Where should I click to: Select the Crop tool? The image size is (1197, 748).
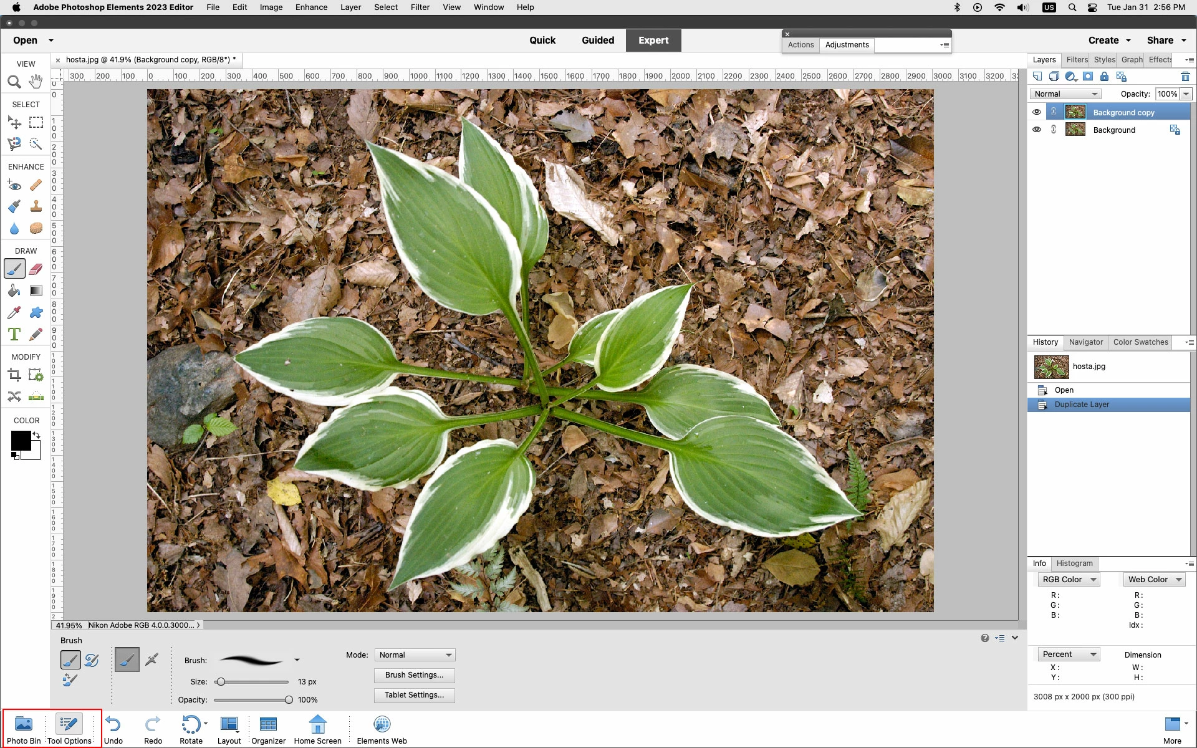14,375
